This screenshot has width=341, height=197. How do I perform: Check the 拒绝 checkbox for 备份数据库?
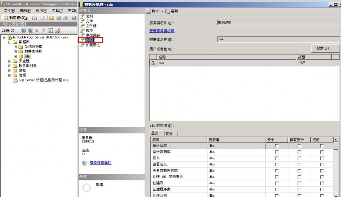click(x=321, y=152)
